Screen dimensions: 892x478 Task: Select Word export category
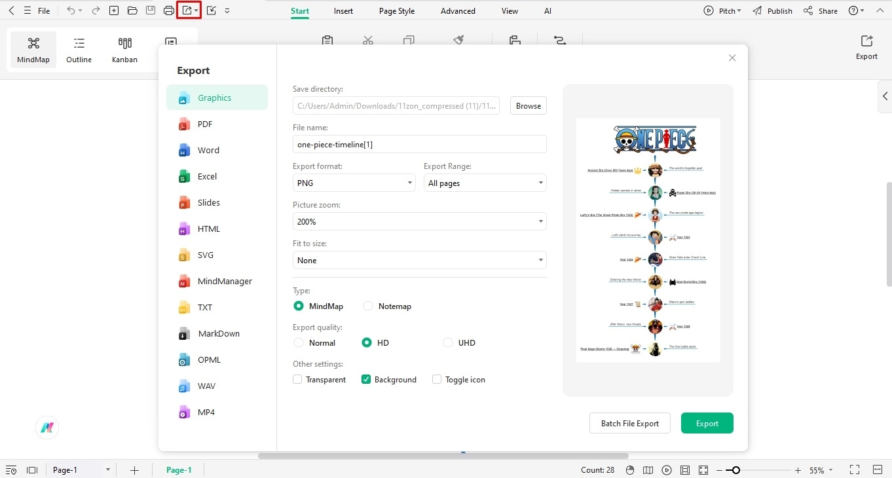tap(217, 150)
